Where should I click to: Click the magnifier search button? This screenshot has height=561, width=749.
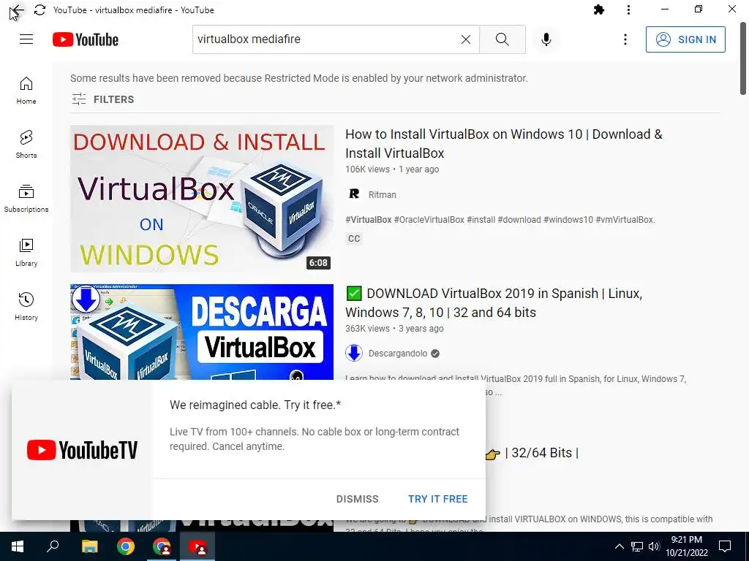[502, 39]
